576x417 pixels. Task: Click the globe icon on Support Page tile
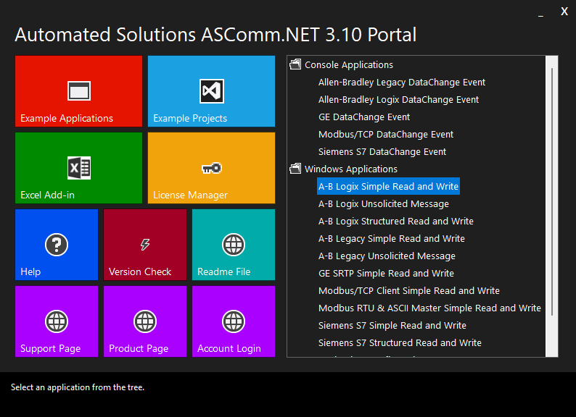click(57, 321)
